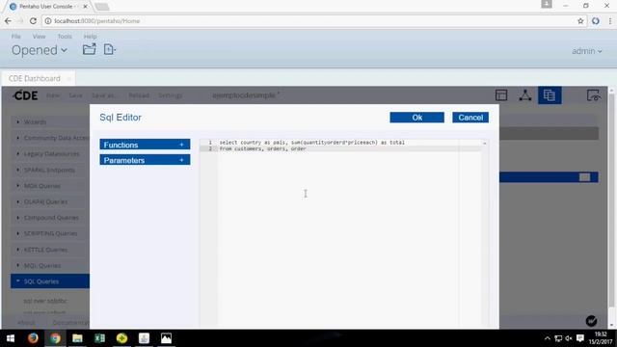Bookmark this page with the star icon
Image resolution: width=617 pixels, height=347 pixels.
pos(580,21)
